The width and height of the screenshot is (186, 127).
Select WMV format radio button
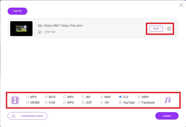(139, 97)
